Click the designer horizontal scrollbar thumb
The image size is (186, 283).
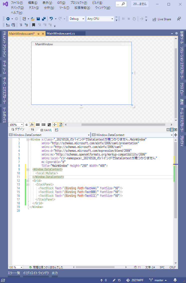pos(123,124)
